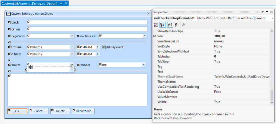
Task: Pin the CustomEditAppointmentDialog design tab
Action: [61, 3]
